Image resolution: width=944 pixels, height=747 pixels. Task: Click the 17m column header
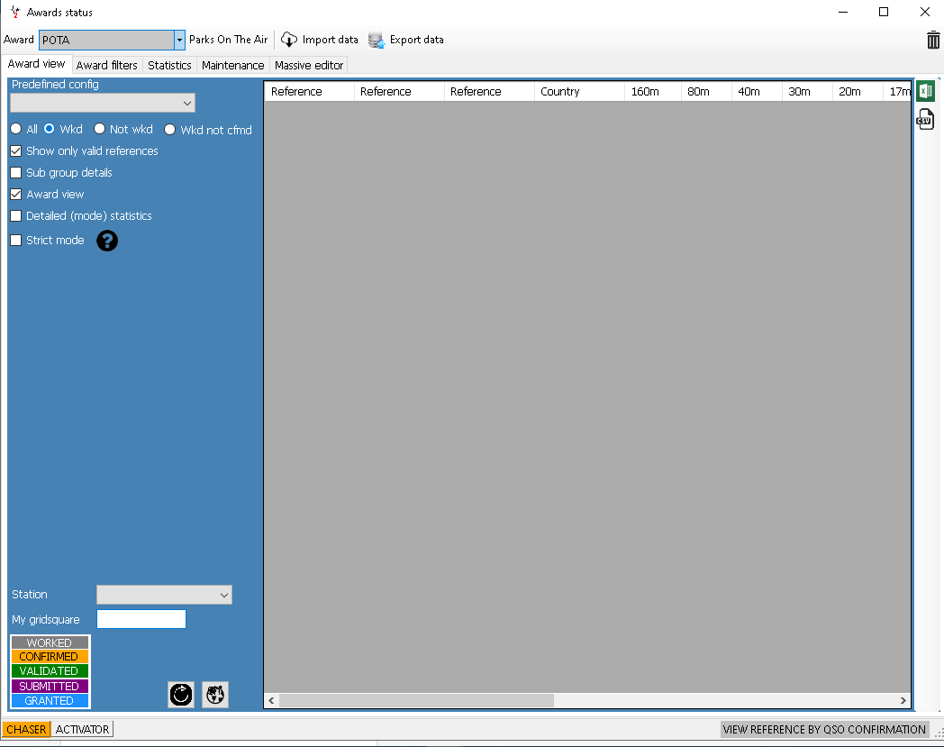tap(897, 92)
